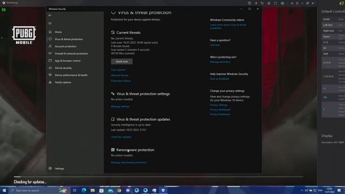Click the Firewall network icon in sidebar
This screenshot has height=194, width=345.
pos(50,53)
